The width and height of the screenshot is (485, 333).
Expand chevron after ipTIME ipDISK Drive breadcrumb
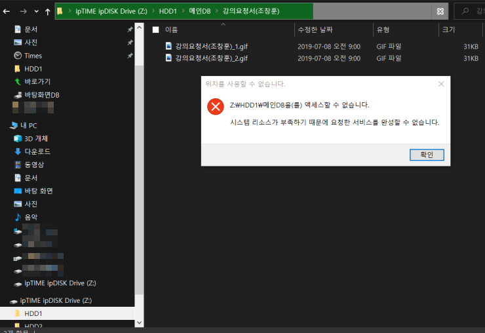(x=153, y=11)
